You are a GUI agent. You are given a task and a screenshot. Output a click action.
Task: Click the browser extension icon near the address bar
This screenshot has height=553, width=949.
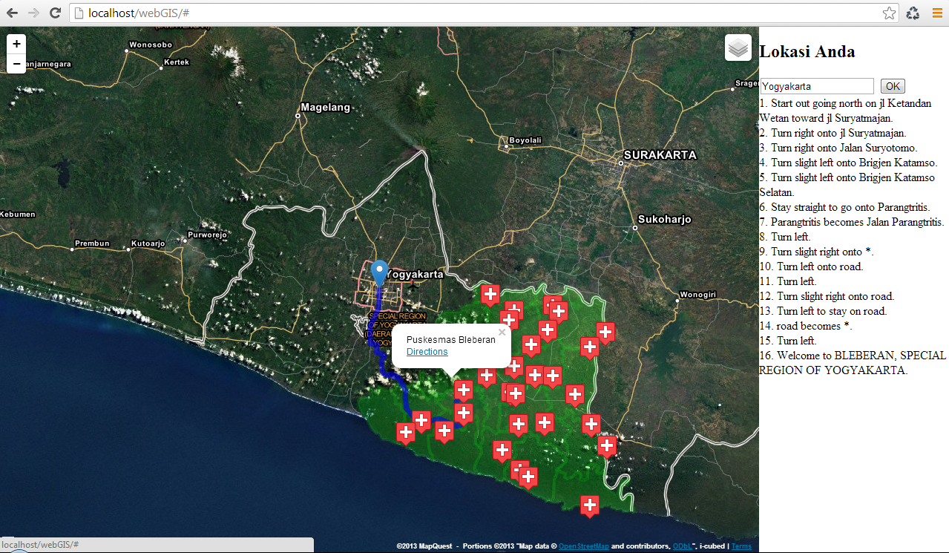pyautogui.click(x=913, y=13)
